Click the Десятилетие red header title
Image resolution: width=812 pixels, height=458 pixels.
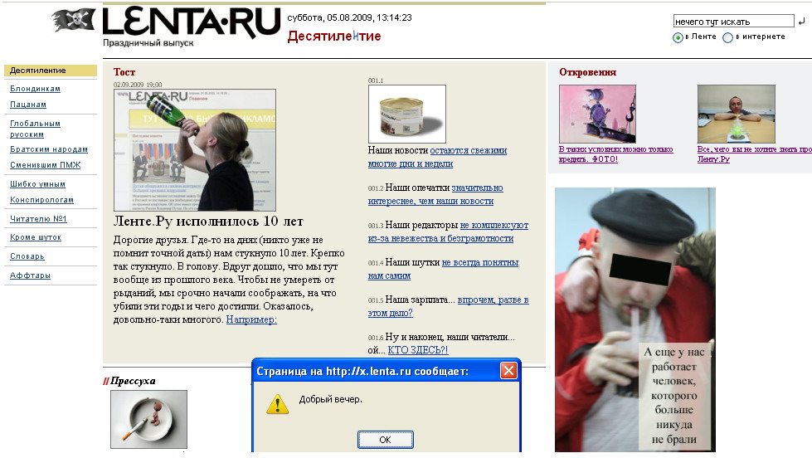[x=334, y=37]
